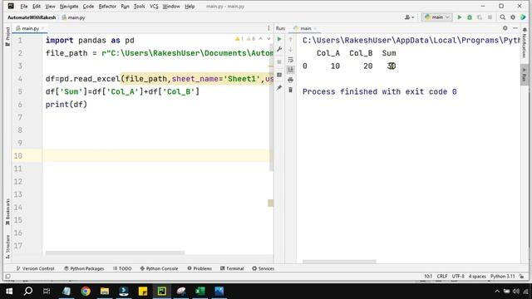532x299 pixels.
Task: Click the warnings indicator in editor corner
Action: pos(246,39)
